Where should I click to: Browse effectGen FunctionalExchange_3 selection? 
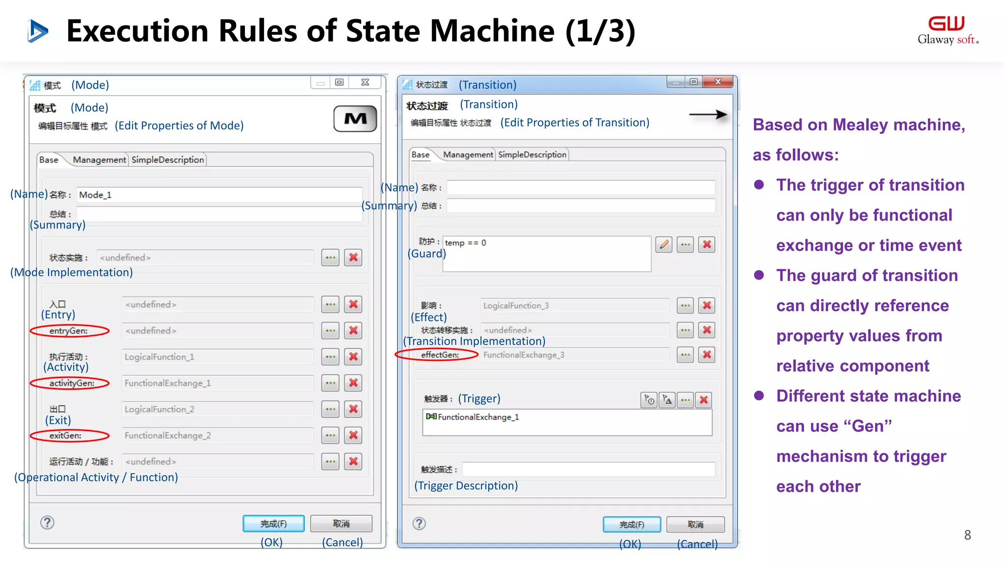click(x=686, y=355)
